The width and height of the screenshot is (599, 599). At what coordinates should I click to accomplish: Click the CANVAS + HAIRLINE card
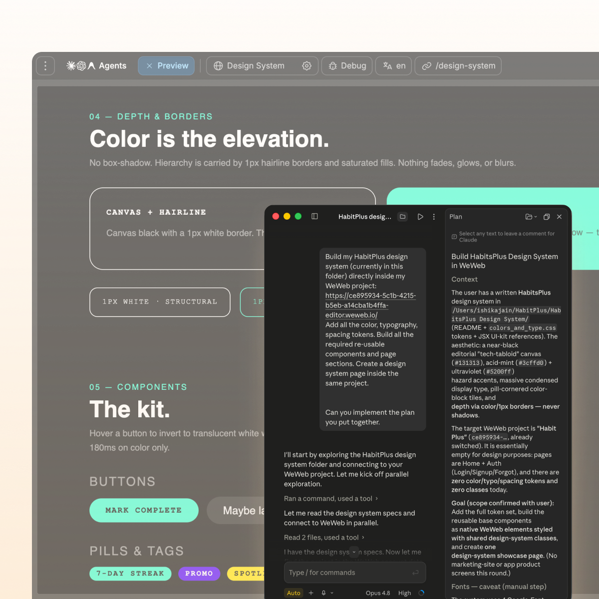[x=177, y=229]
